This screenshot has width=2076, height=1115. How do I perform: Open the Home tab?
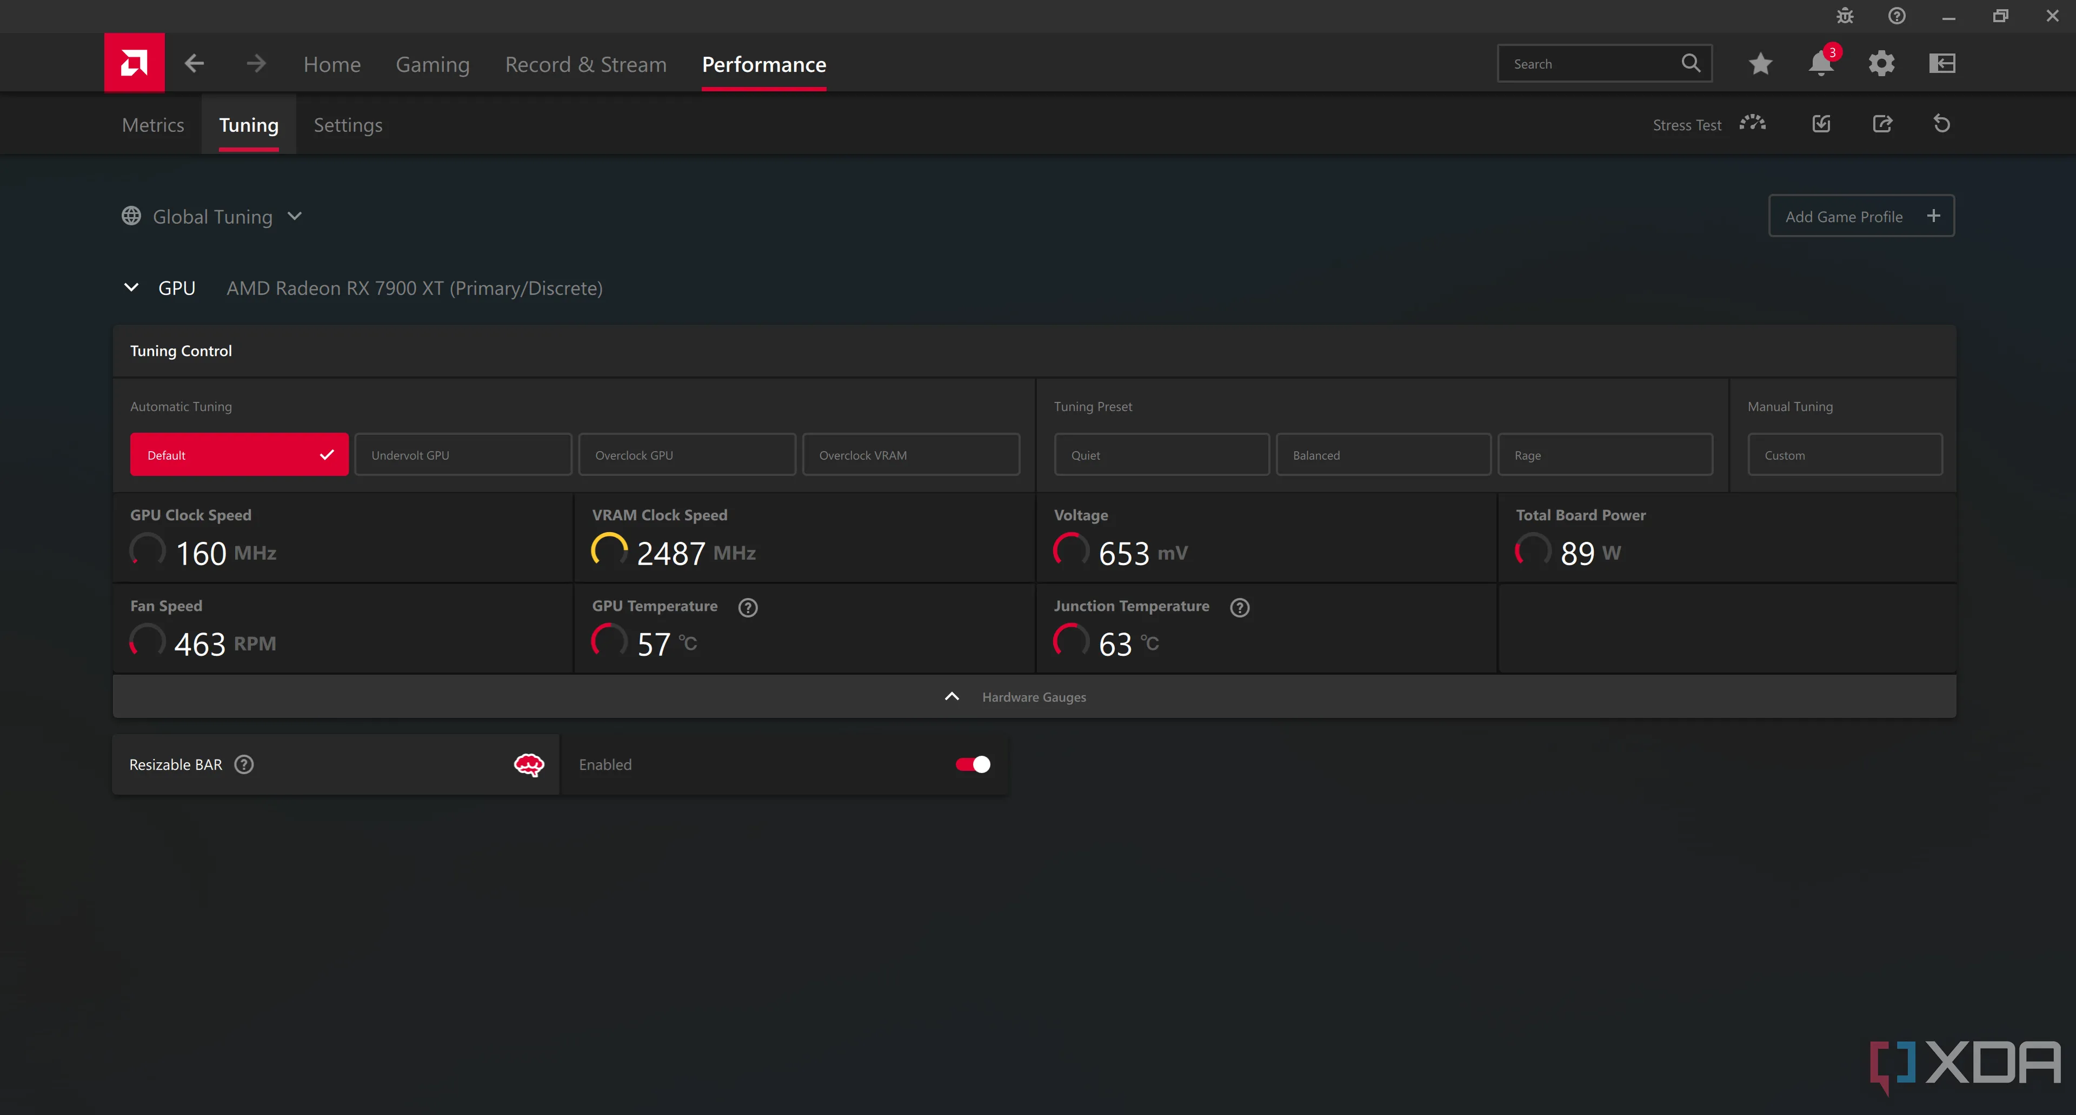click(332, 64)
